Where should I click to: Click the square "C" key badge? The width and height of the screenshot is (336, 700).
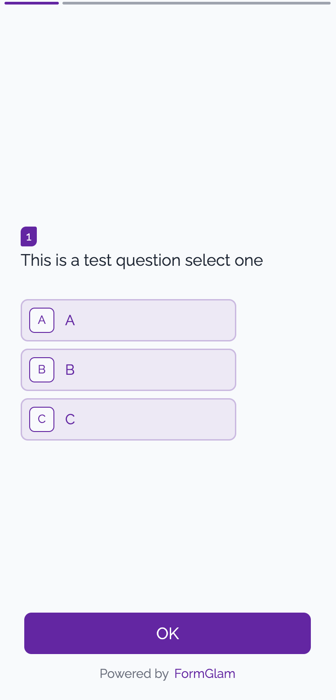42,419
